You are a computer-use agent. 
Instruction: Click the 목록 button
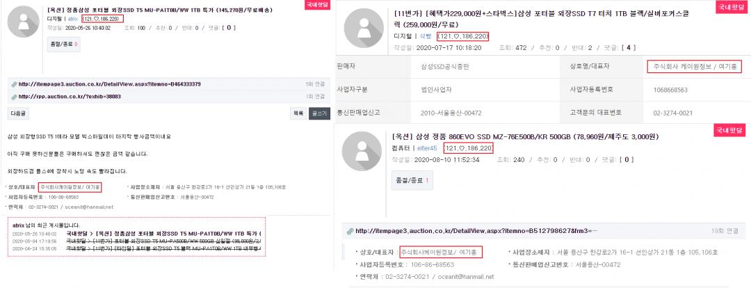298,113
